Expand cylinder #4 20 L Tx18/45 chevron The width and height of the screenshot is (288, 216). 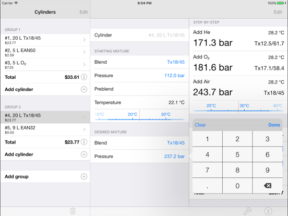(x=85, y=117)
